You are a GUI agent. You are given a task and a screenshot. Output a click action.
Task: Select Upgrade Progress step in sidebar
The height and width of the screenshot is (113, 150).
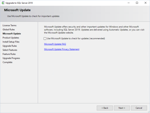tap(11, 58)
